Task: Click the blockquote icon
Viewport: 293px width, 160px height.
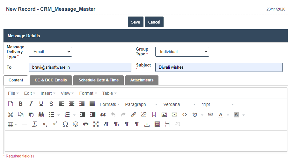Action: [x=103, y=115]
